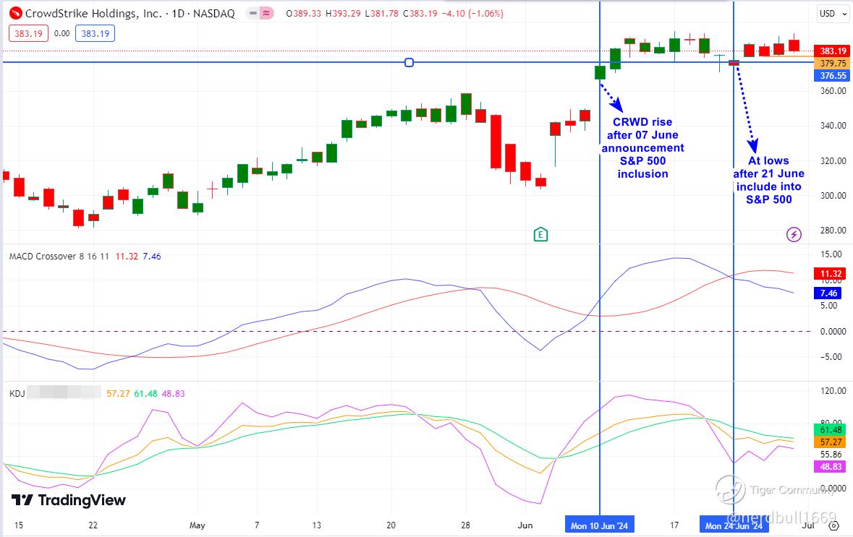853x537 pixels.
Task: Click the 'Jun' label on the time axis
Action: [525, 525]
